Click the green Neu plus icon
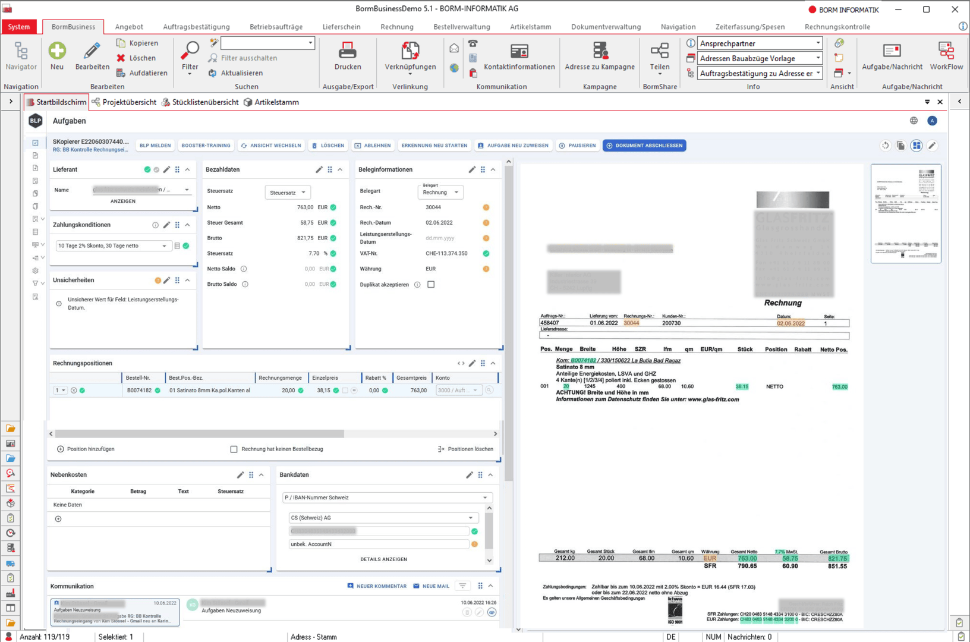 (57, 51)
